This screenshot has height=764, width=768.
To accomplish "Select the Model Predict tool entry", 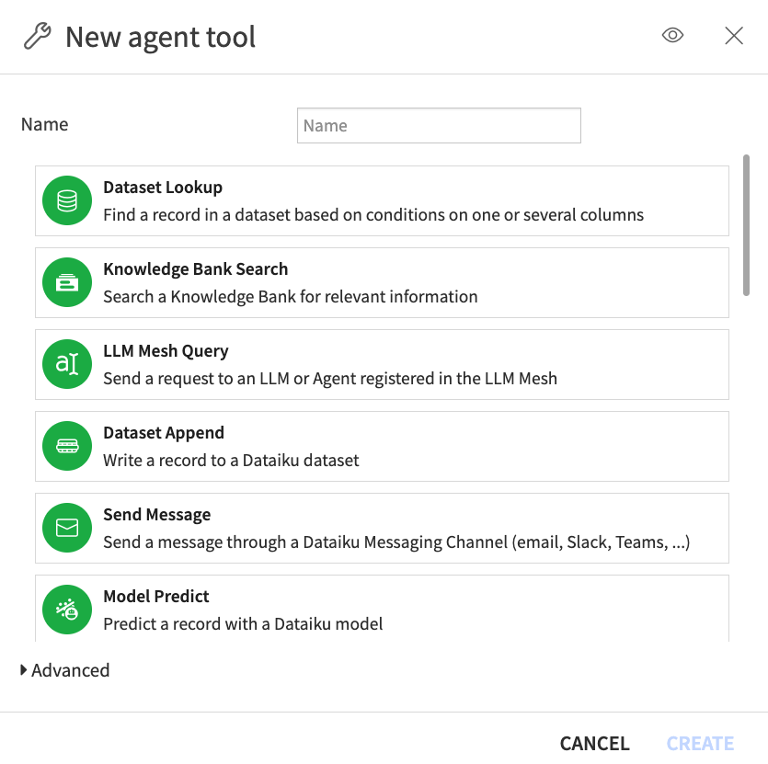I will tap(368, 609).
